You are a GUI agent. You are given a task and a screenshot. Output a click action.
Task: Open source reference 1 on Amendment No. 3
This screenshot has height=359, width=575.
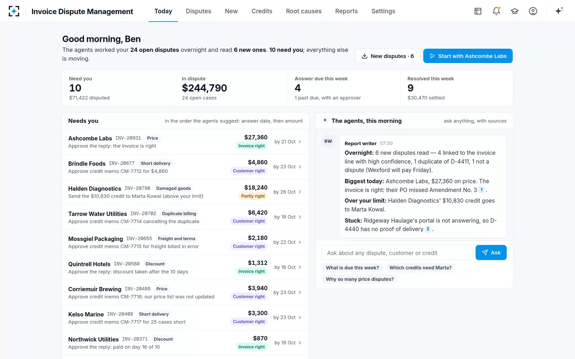pyautogui.click(x=482, y=190)
